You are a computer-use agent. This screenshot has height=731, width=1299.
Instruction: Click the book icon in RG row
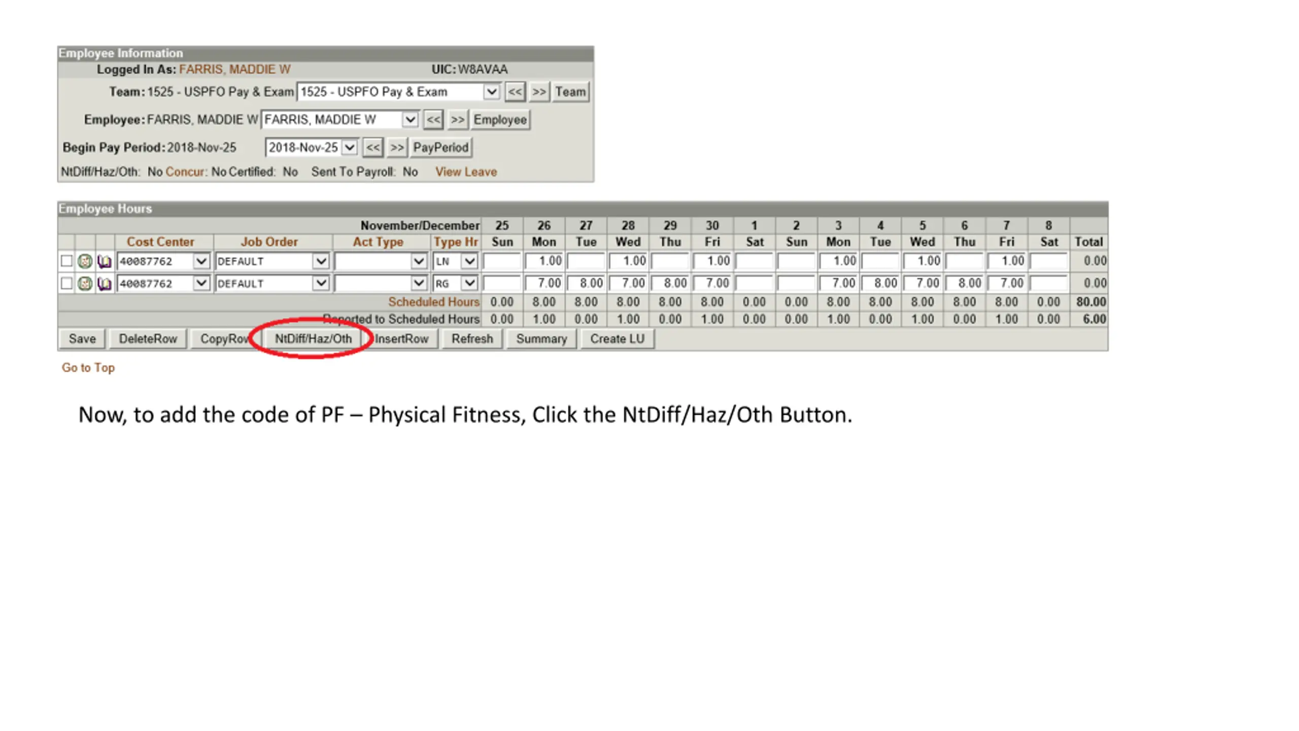tap(104, 283)
